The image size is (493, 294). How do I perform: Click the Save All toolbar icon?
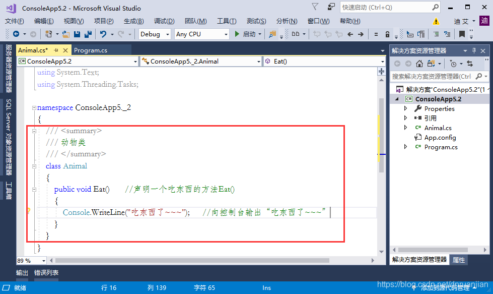88,34
